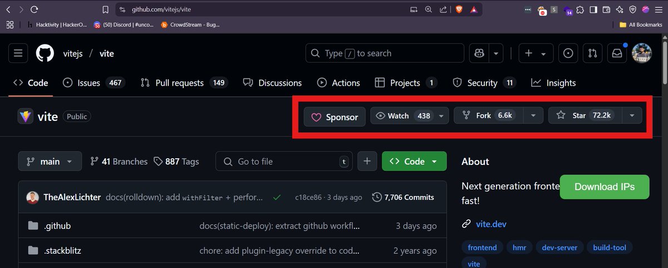The width and height of the screenshot is (668, 268).
Task: Open the .stackblitz folder
Action: [62, 251]
